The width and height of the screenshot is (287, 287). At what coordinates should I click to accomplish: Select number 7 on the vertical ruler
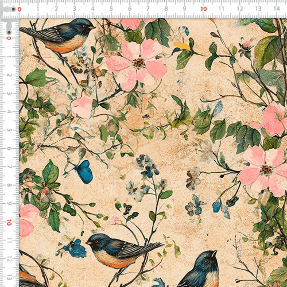point(9,167)
